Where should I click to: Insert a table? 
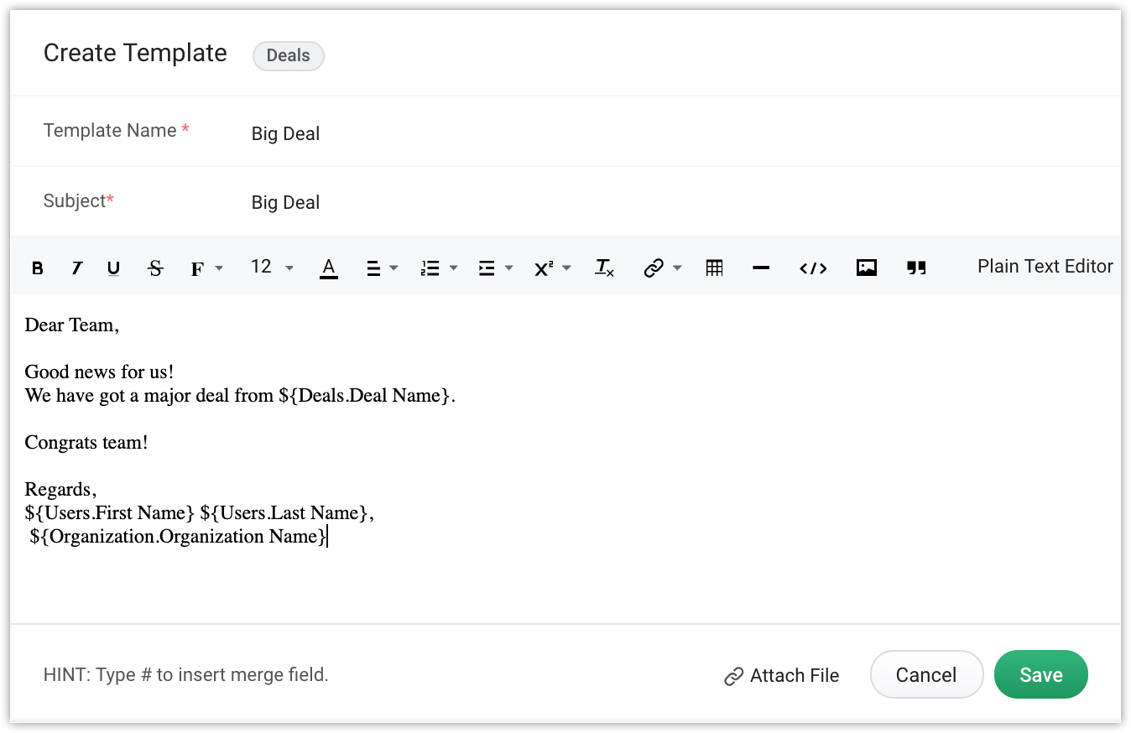pos(714,268)
